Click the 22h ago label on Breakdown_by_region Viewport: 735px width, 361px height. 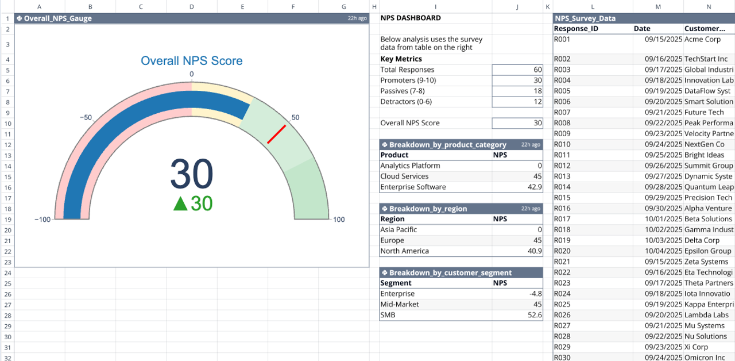(532, 208)
